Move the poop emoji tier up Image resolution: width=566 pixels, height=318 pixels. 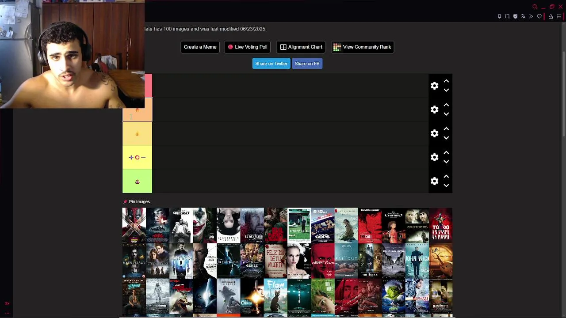click(x=446, y=177)
